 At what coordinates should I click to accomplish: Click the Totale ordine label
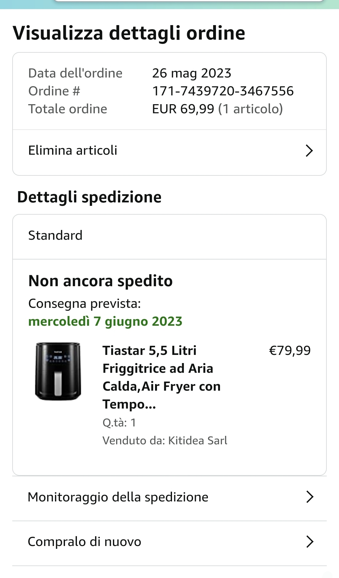[68, 109]
